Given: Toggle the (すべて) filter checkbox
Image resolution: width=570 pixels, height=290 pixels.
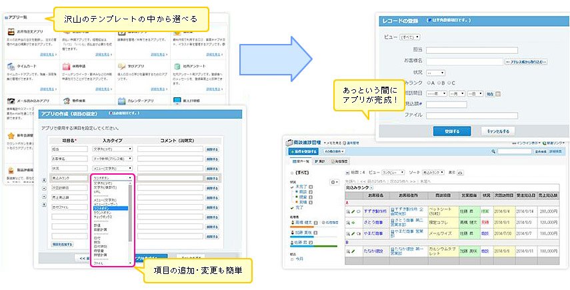Looking at the screenshot, I should [x=292, y=173].
